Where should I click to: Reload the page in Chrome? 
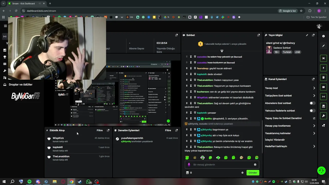coord(16,11)
